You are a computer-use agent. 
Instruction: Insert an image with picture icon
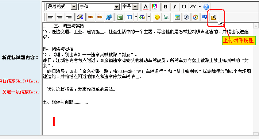[x=177, y=17]
